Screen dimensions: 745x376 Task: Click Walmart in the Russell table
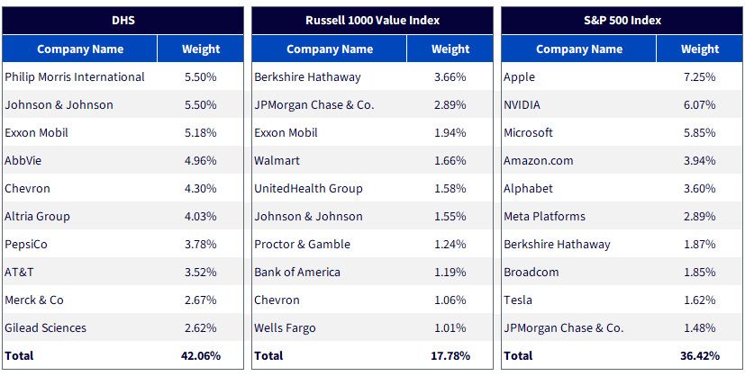click(277, 160)
